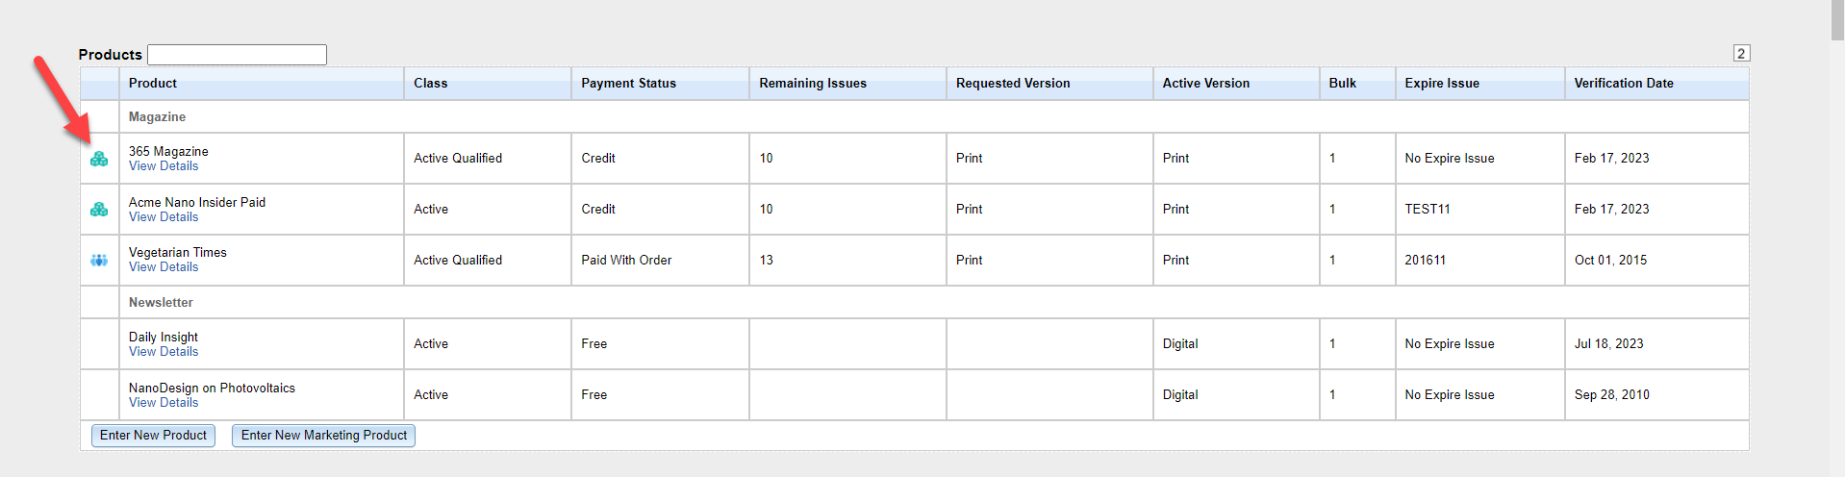1845x477 pixels.
Task: Click the group icon beside 365 Magazine
Action: tap(99, 159)
